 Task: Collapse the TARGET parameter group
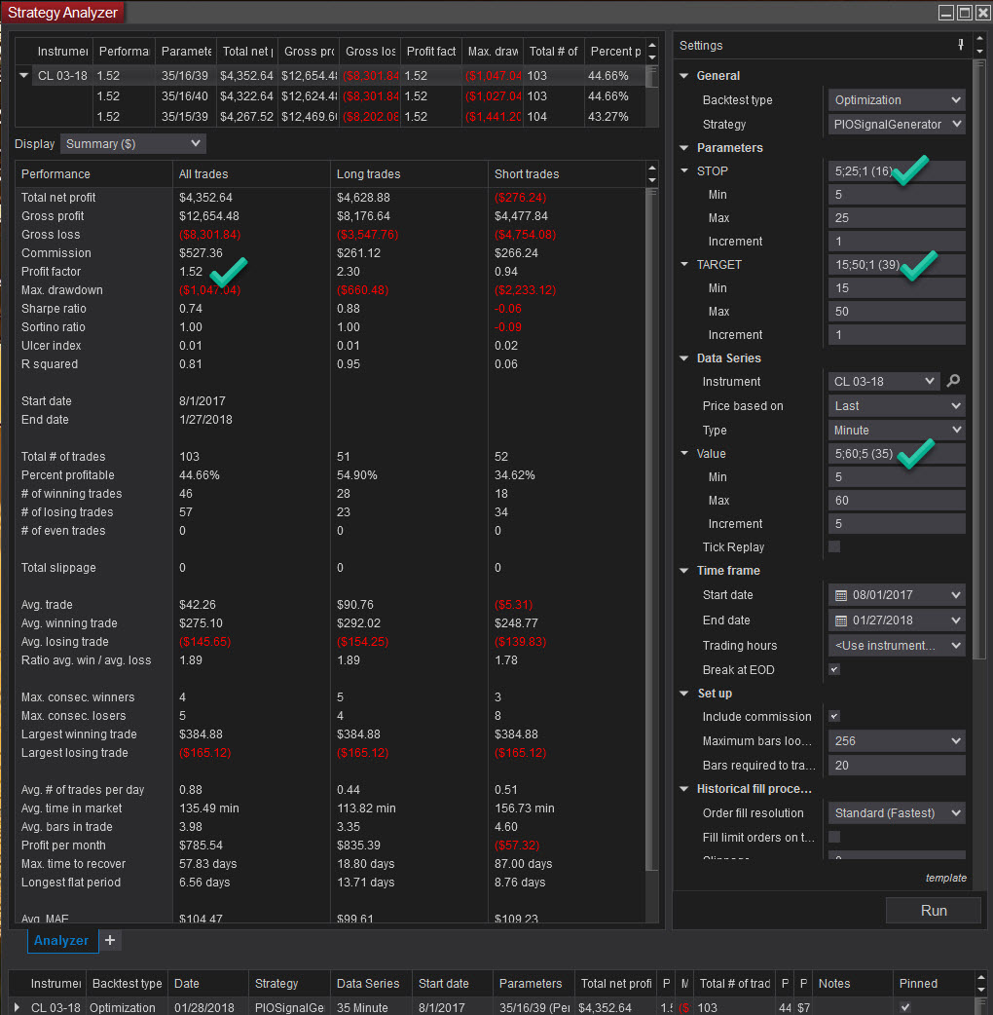pyautogui.click(x=684, y=264)
